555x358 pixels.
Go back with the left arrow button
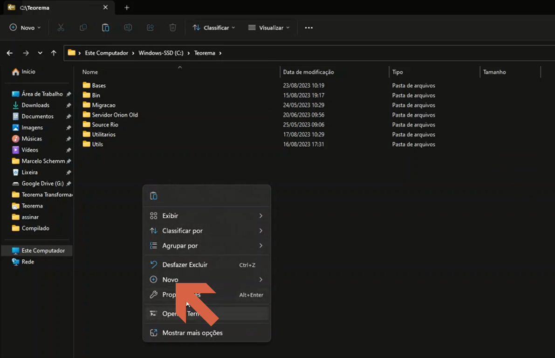pos(10,53)
